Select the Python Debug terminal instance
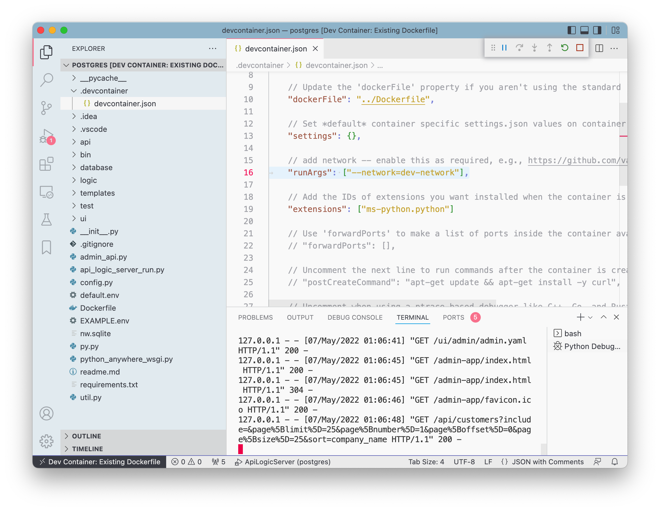660x511 pixels. [x=587, y=346]
